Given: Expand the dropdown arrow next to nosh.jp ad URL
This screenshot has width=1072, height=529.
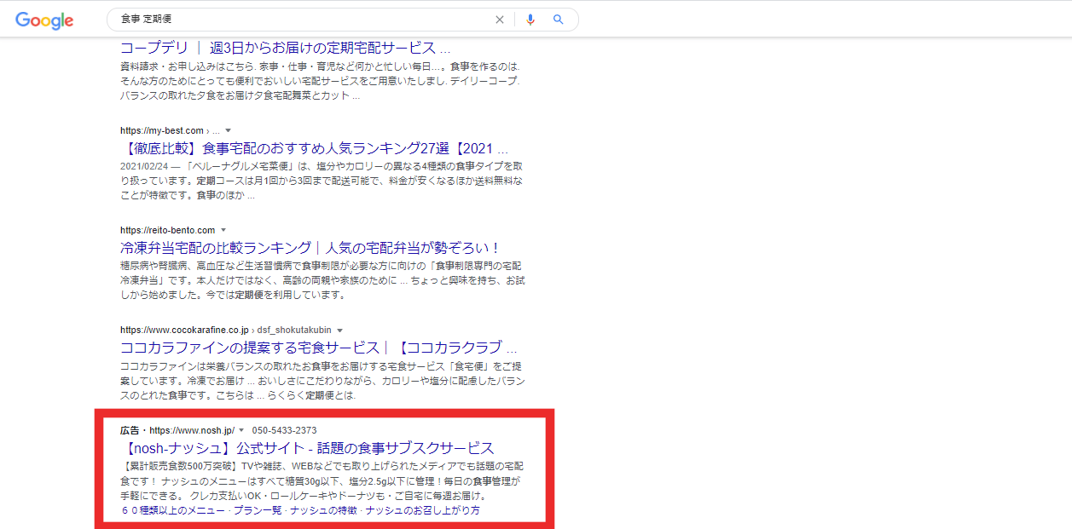Looking at the screenshot, I should (241, 430).
